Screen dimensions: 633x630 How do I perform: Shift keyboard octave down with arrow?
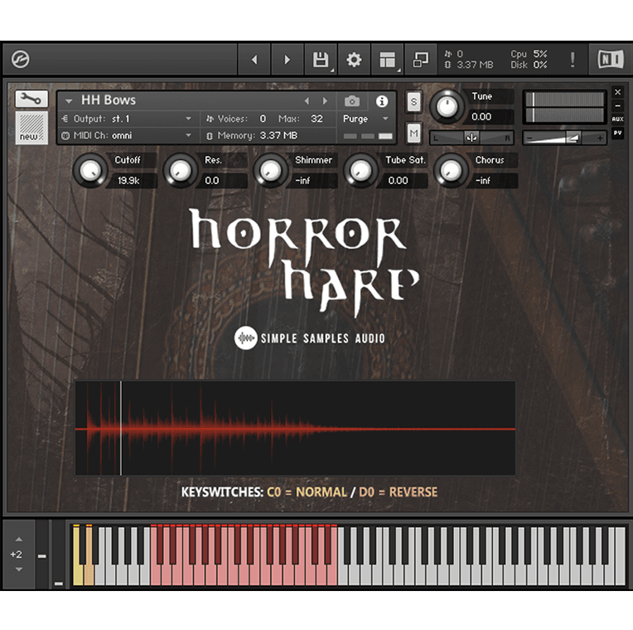[18, 569]
